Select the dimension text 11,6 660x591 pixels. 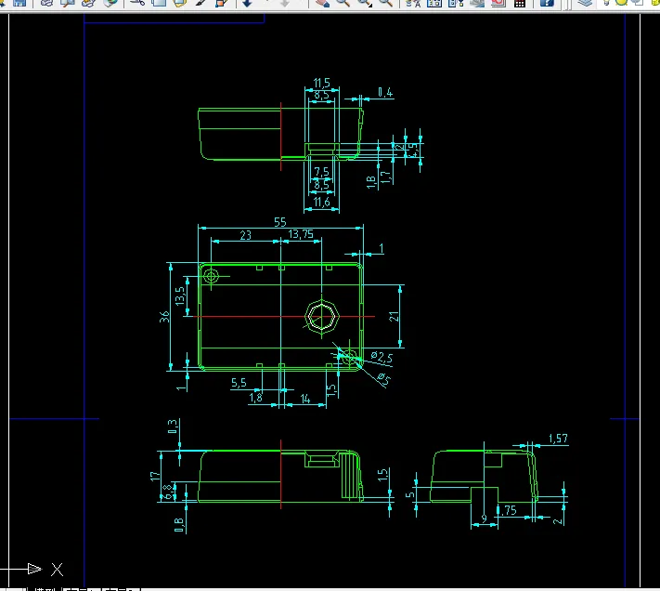click(321, 203)
